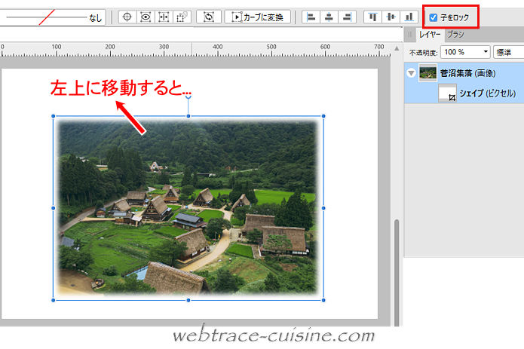The image size is (524, 349).
Task: Click the rotating arrows box icon
Action: tap(209, 17)
